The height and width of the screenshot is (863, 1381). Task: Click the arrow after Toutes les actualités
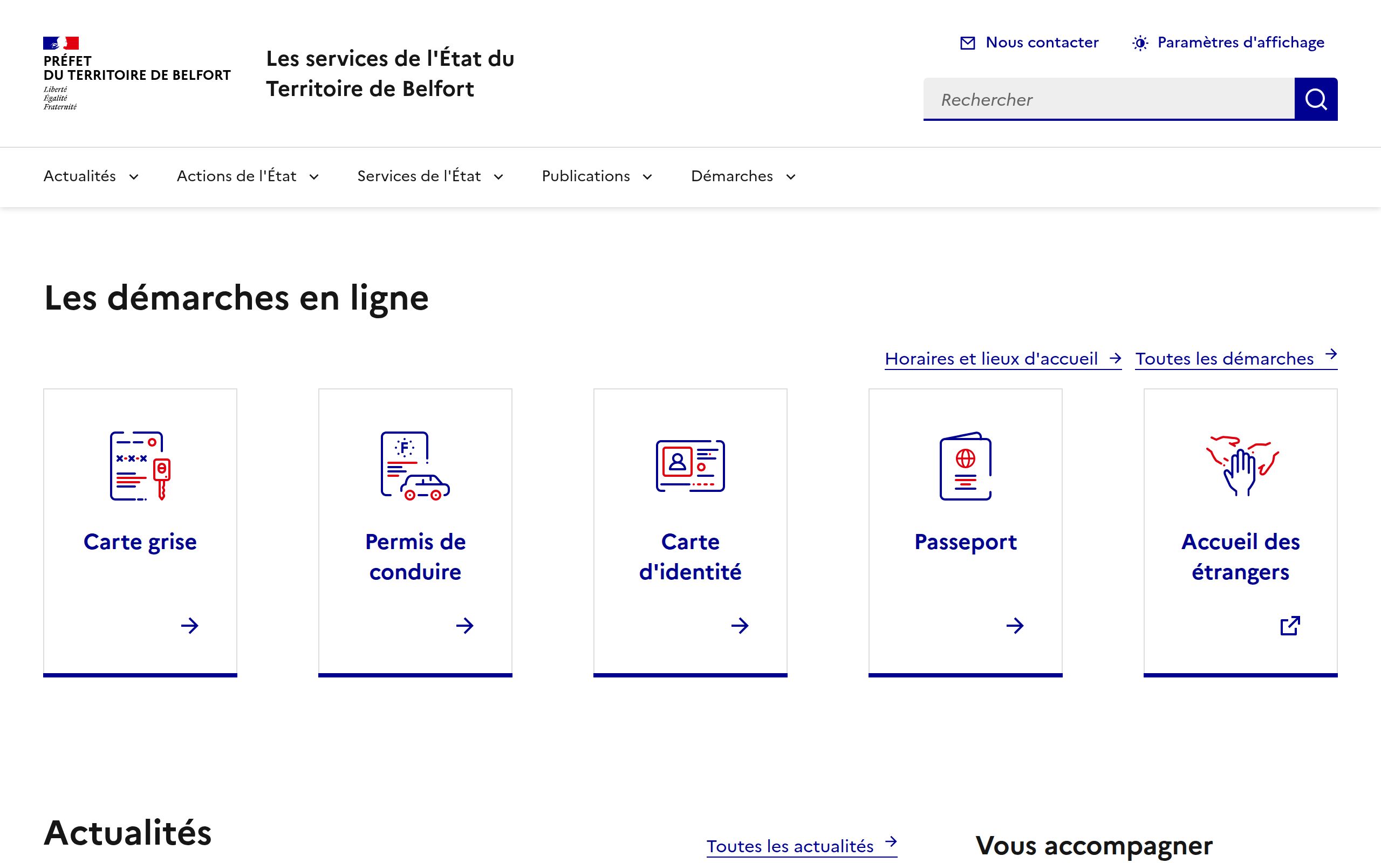891,841
